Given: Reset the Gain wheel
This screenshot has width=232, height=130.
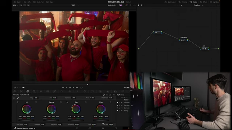Looking at the screenshot, I should coord(86,102).
